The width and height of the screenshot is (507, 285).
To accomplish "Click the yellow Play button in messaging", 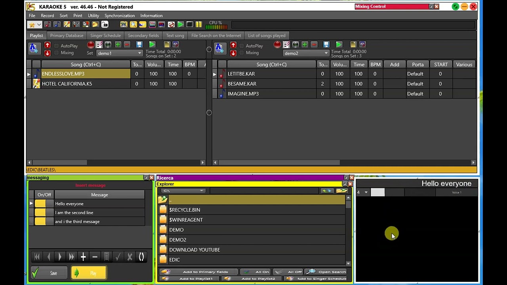I will pos(88,273).
